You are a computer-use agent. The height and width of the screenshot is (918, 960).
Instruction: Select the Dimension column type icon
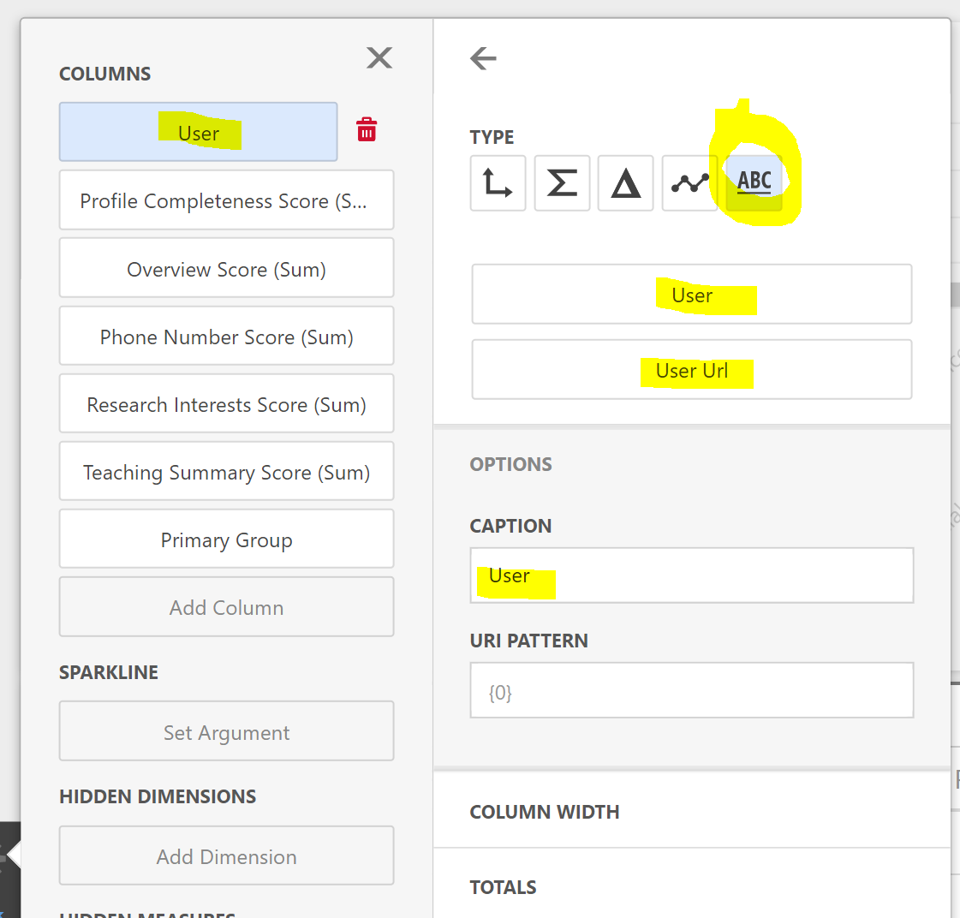498,183
